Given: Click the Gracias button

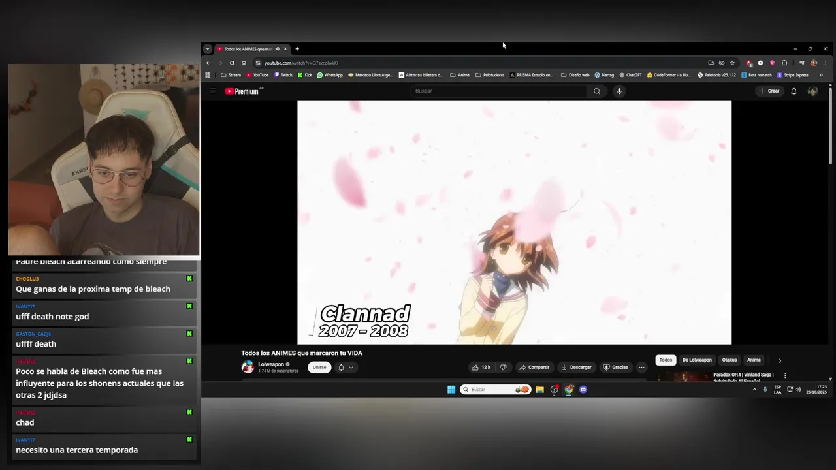Looking at the screenshot, I should click(x=615, y=368).
